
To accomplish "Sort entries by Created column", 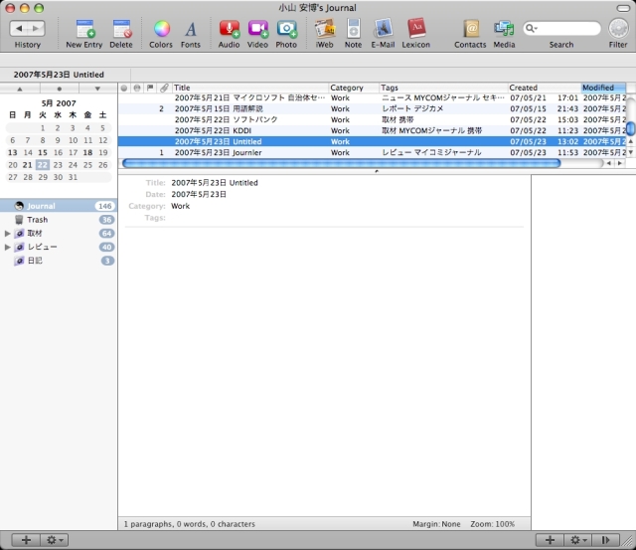I will (x=545, y=88).
